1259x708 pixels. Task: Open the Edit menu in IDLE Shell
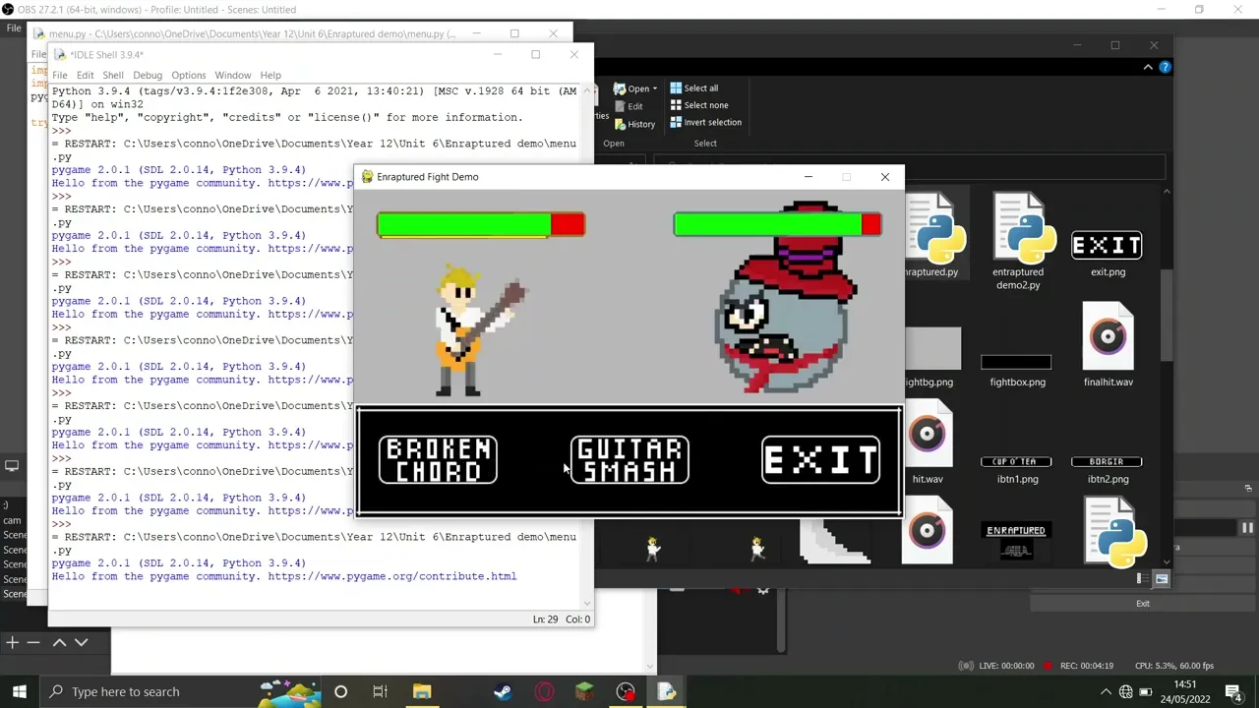pyautogui.click(x=86, y=75)
